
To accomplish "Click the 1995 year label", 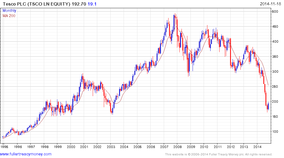I will click(x=4, y=147).
